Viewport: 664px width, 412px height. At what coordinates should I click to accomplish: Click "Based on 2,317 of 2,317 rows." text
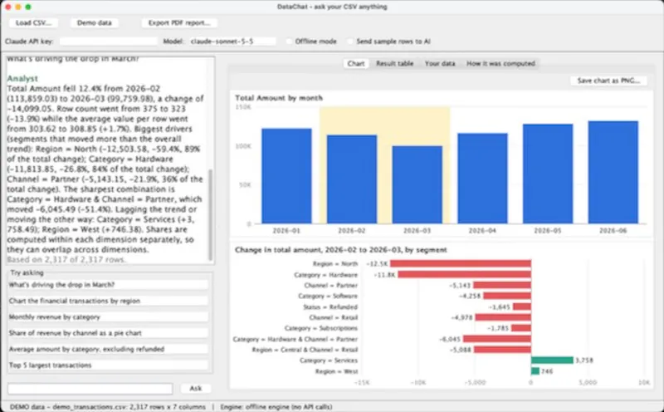(x=66, y=260)
